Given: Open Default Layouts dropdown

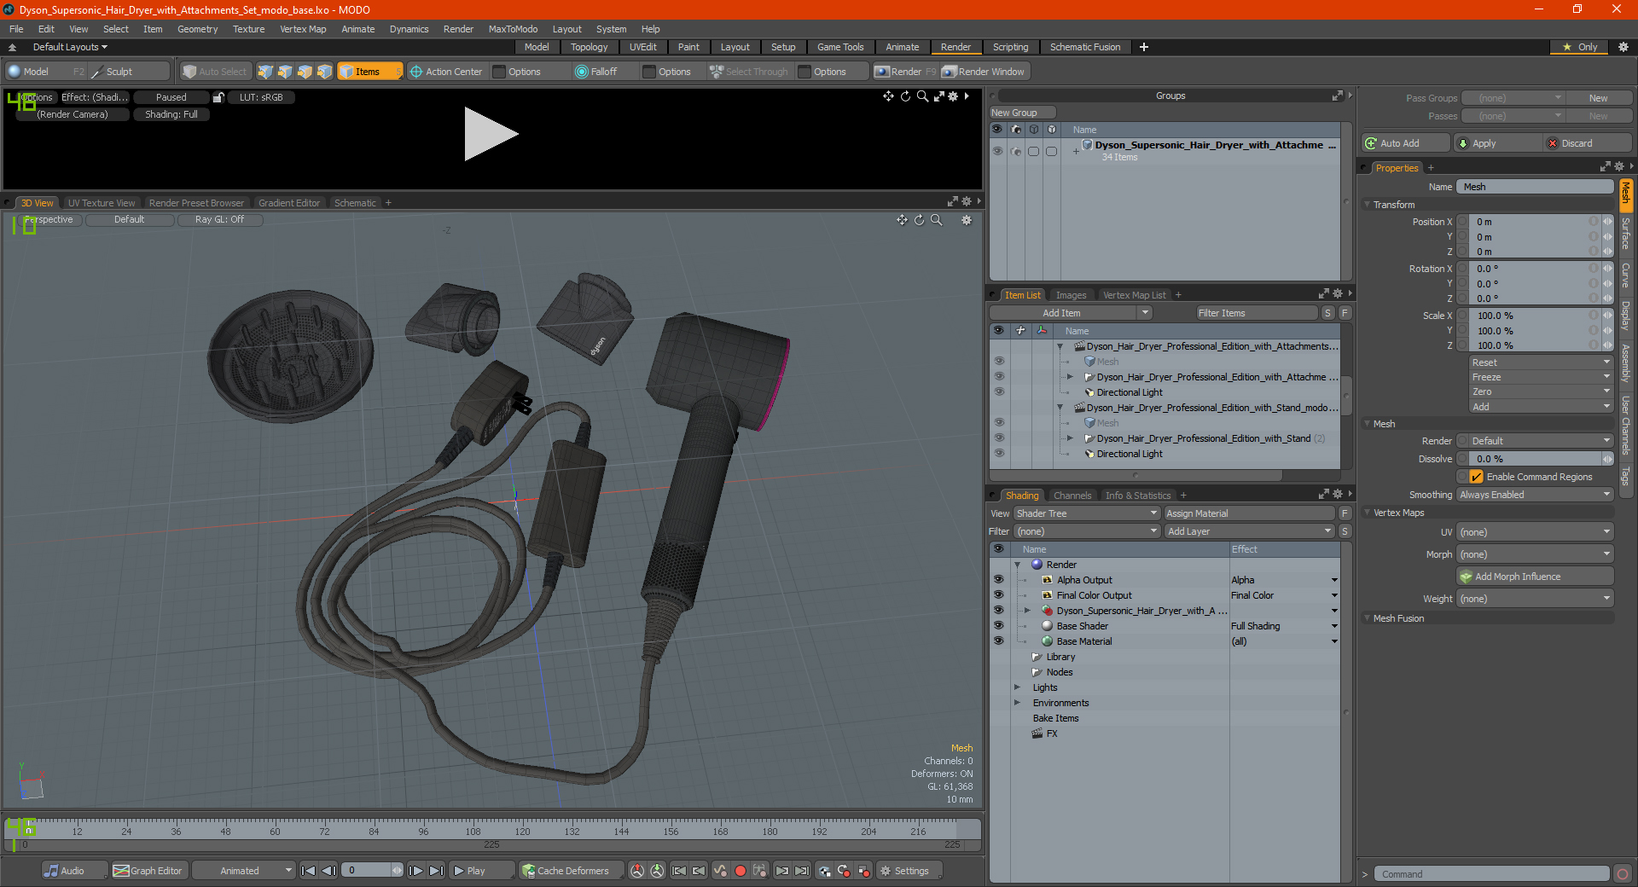Looking at the screenshot, I should tap(70, 47).
